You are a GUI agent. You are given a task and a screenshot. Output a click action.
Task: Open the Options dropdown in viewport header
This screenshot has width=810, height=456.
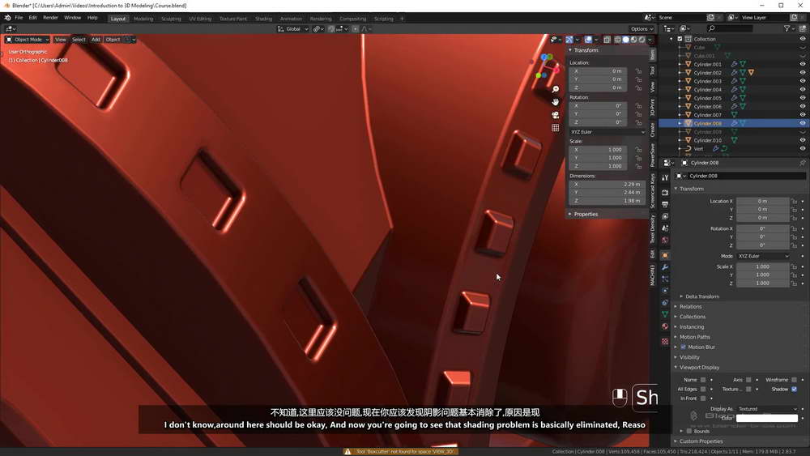click(642, 29)
